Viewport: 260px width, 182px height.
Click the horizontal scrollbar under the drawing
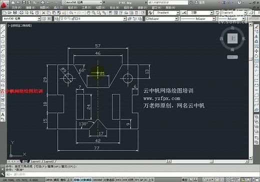pyautogui.click(x=208, y=161)
